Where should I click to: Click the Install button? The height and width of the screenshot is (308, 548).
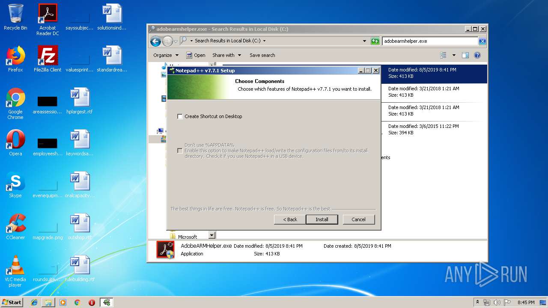[x=322, y=219]
